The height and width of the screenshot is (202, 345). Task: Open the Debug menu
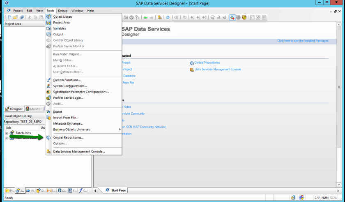(62, 11)
